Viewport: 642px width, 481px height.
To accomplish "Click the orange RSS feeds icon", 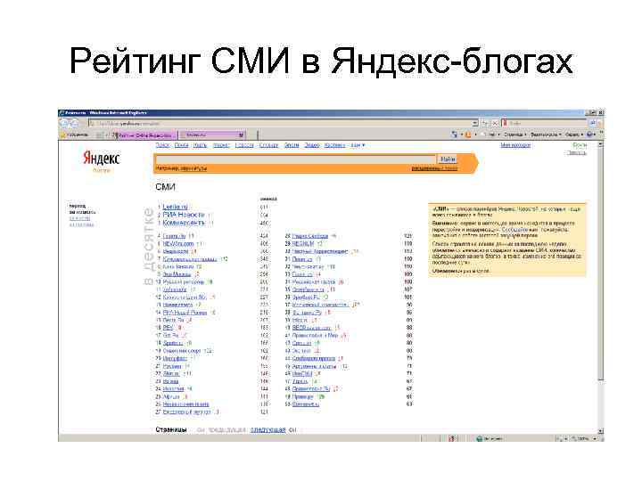I will click(468, 135).
